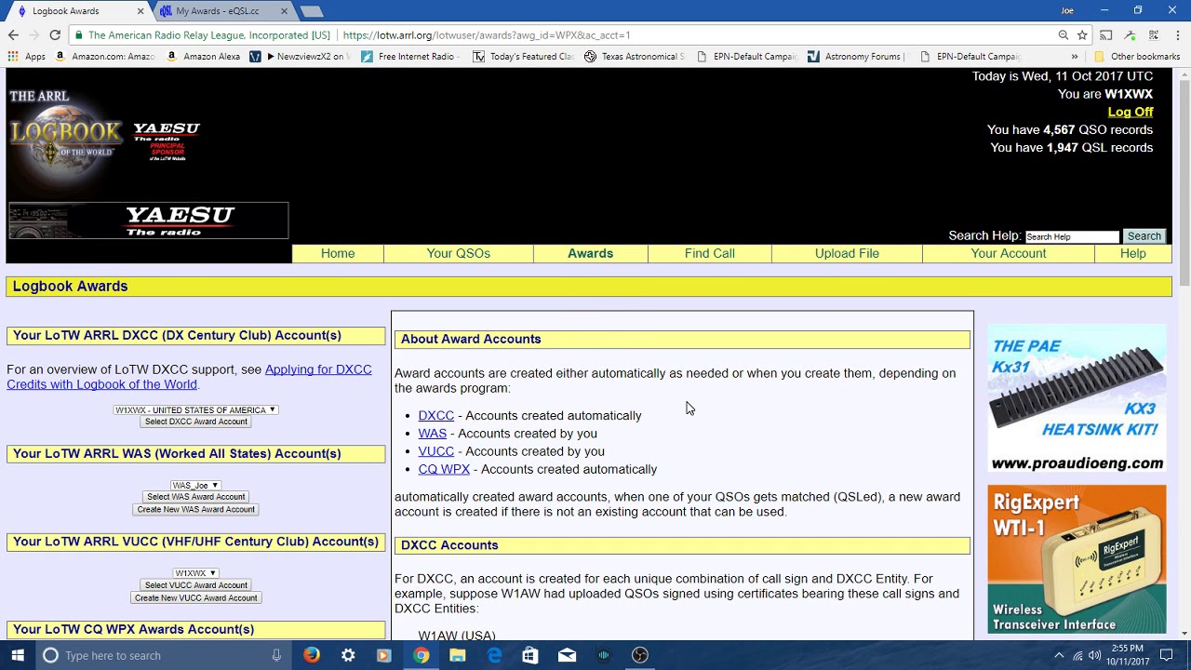Open File Explorer from the taskbar
The height and width of the screenshot is (670, 1191).
pos(457,655)
